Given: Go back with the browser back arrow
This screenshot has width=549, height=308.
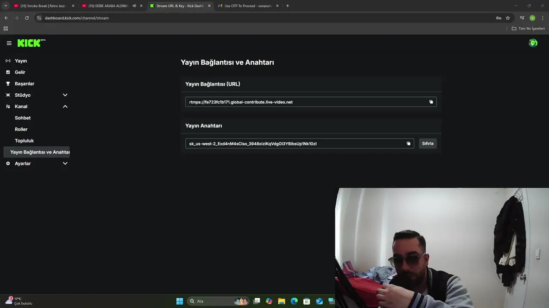Looking at the screenshot, I should pos(6,18).
